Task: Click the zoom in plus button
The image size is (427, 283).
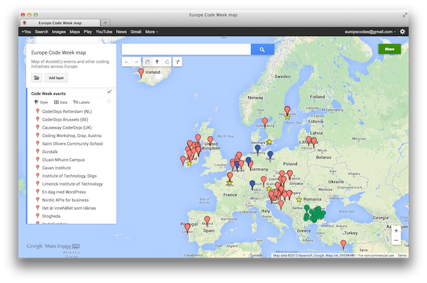Action: tap(396, 231)
